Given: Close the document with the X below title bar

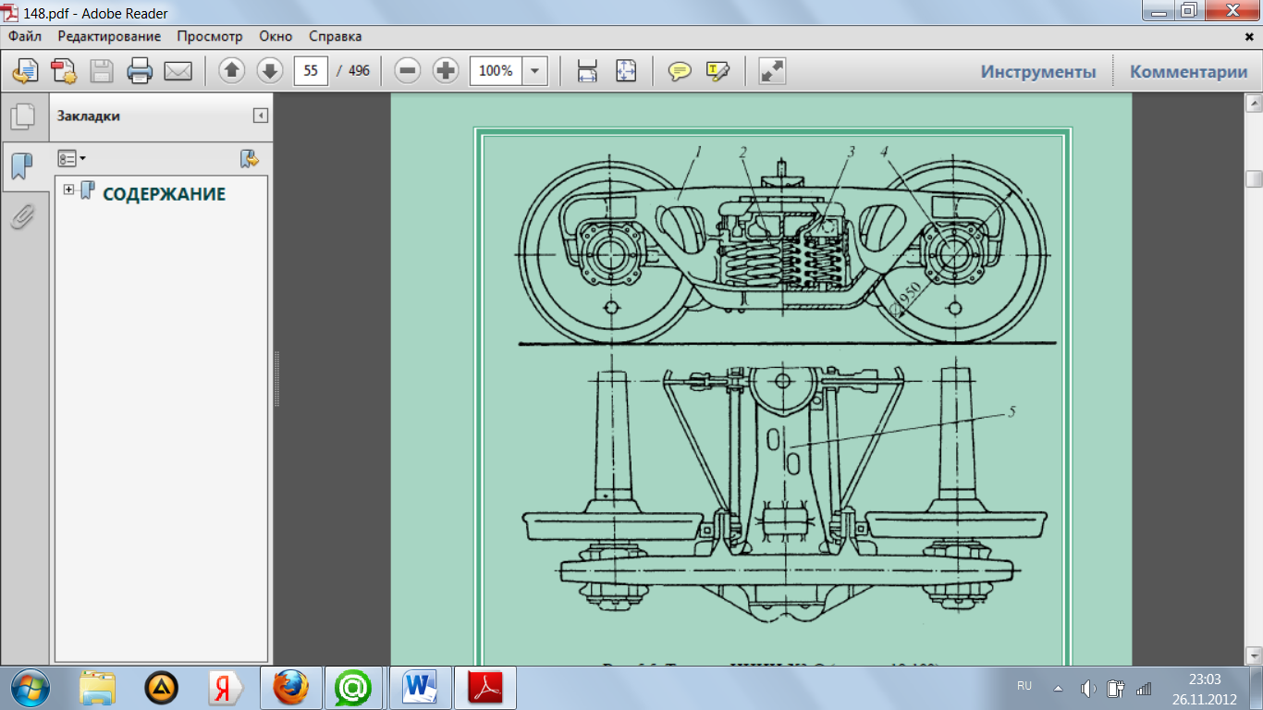Looking at the screenshot, I should [1249, 36].
